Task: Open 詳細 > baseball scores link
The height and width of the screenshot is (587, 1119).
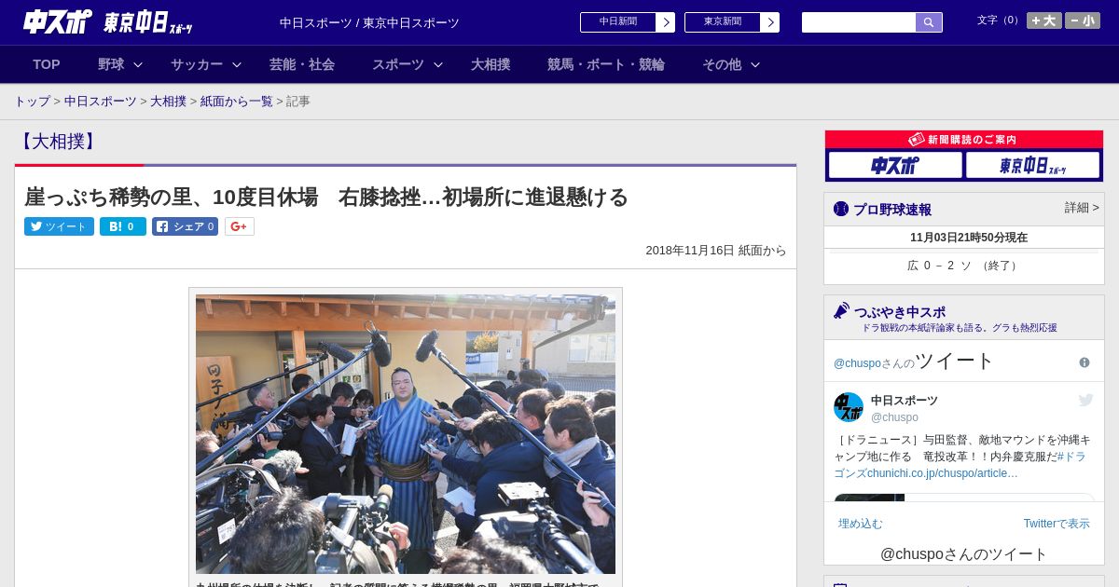Action: point(1082,208)
